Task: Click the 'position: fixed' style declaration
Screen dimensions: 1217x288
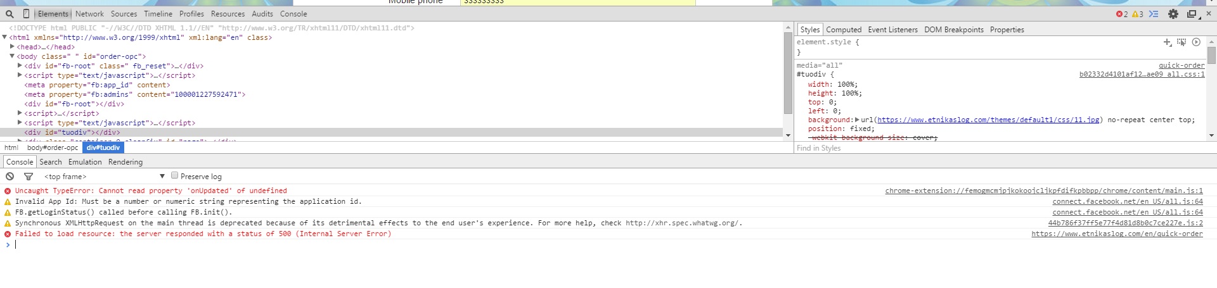Action: [841, 128]
